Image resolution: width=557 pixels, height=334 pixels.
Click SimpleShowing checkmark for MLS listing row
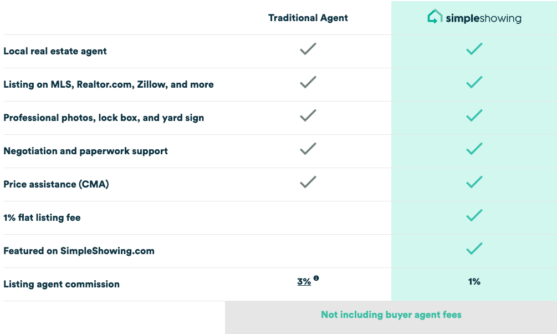(x=474, y=83)
